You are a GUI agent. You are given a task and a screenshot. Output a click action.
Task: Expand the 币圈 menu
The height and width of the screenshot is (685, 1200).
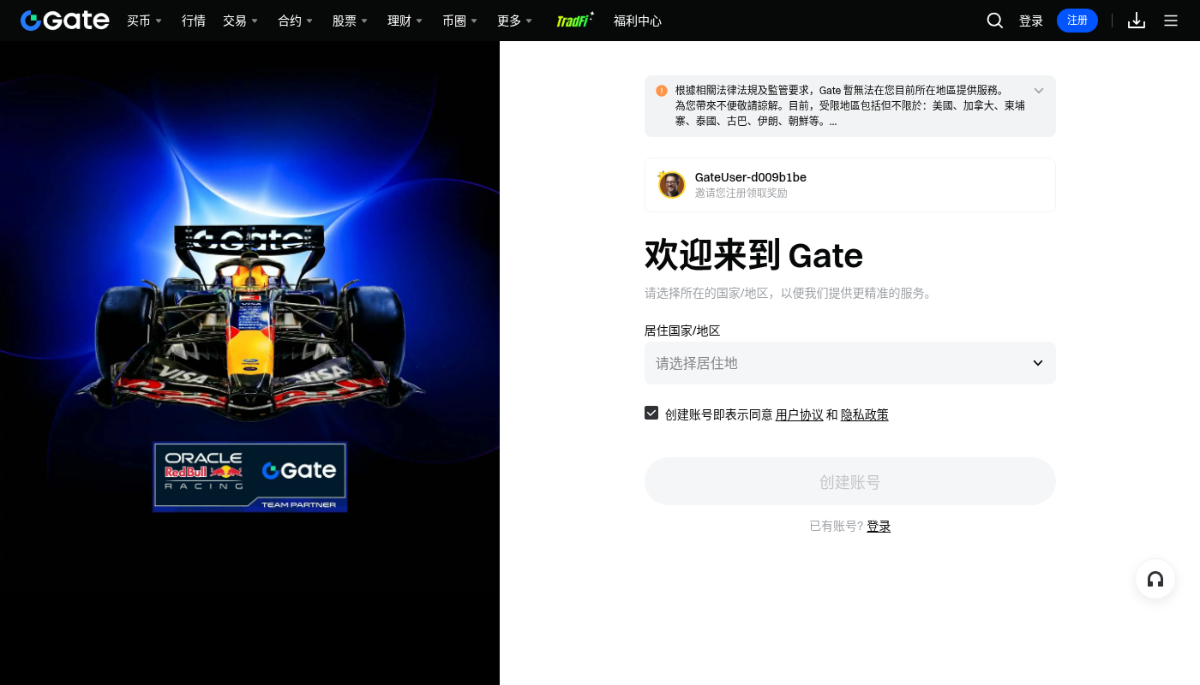[459, 21]
